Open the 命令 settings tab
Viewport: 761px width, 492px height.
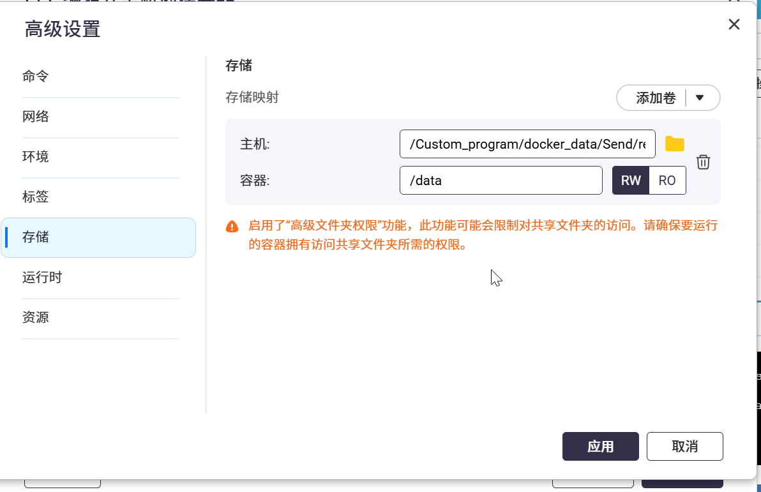(100, 77)
